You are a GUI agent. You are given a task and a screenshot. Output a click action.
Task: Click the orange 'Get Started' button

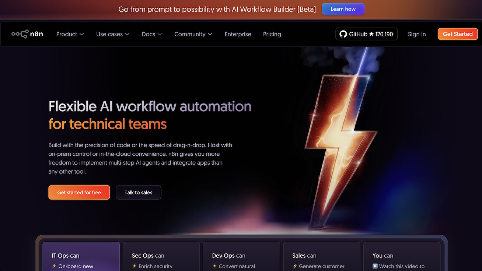458,34
